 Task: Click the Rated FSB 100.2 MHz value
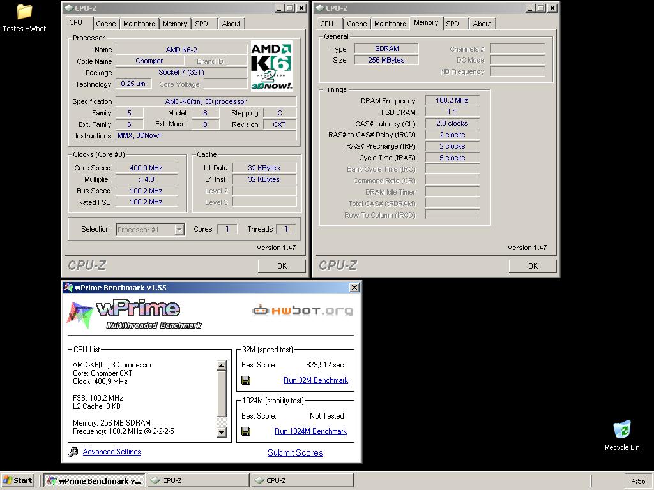pos(146,202)
